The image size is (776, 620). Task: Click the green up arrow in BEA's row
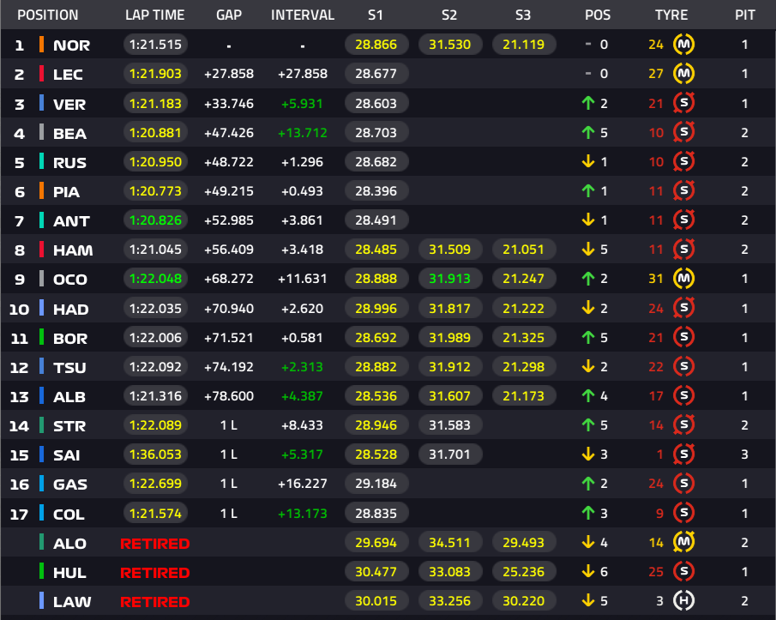(x=588, y=132)
